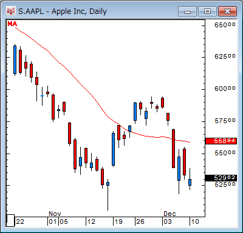The height and width of the screenshot is (233, 243).
Task: Click the 10 date label on time axis
Action: (195, 222)
